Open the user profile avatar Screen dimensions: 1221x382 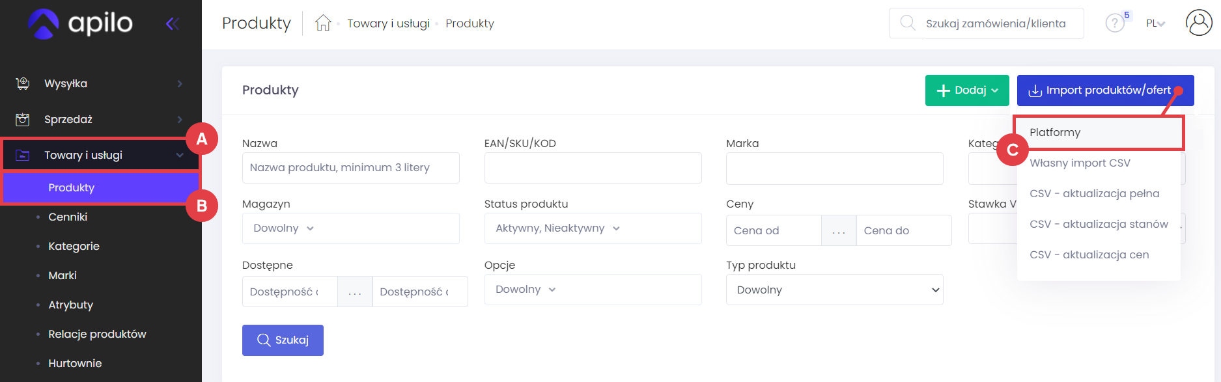coord(1198,23)
